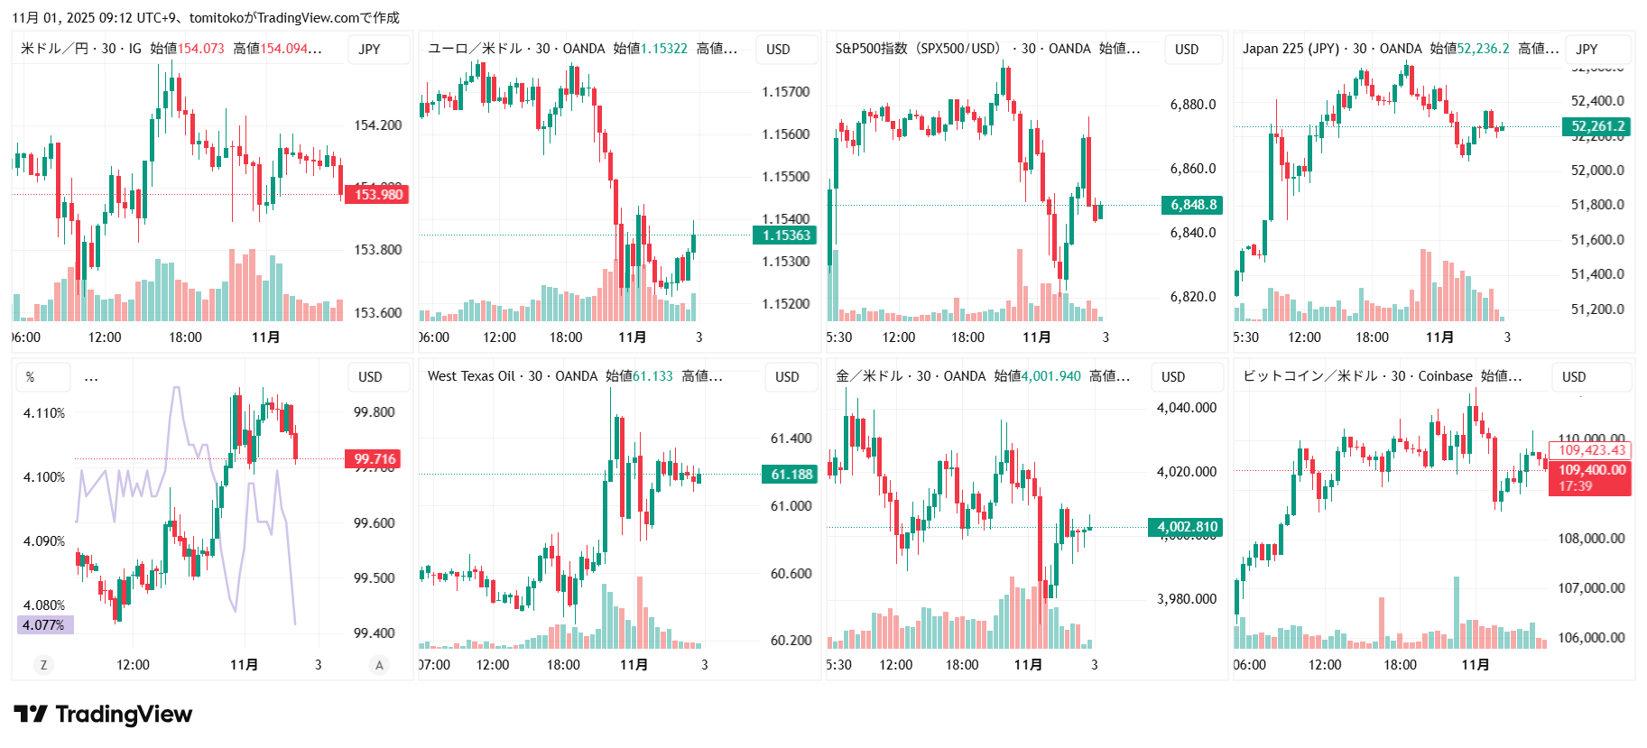Viewport: 1647px width, 748px height.
Task: Click the 4,002.810 gold price label
Action: tap(1187, 527)
